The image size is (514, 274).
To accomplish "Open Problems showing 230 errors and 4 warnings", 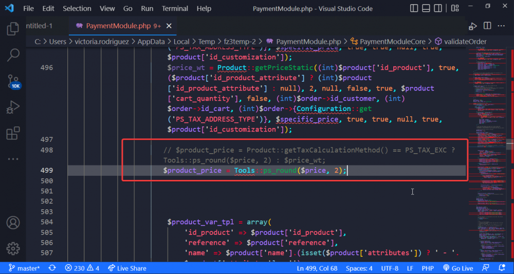I will pyautogui.click(x=82, y=268).
